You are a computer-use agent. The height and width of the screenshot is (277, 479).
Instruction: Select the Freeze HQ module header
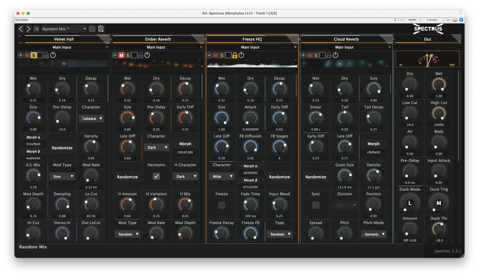pyautogui.click(x=252, y=39)
